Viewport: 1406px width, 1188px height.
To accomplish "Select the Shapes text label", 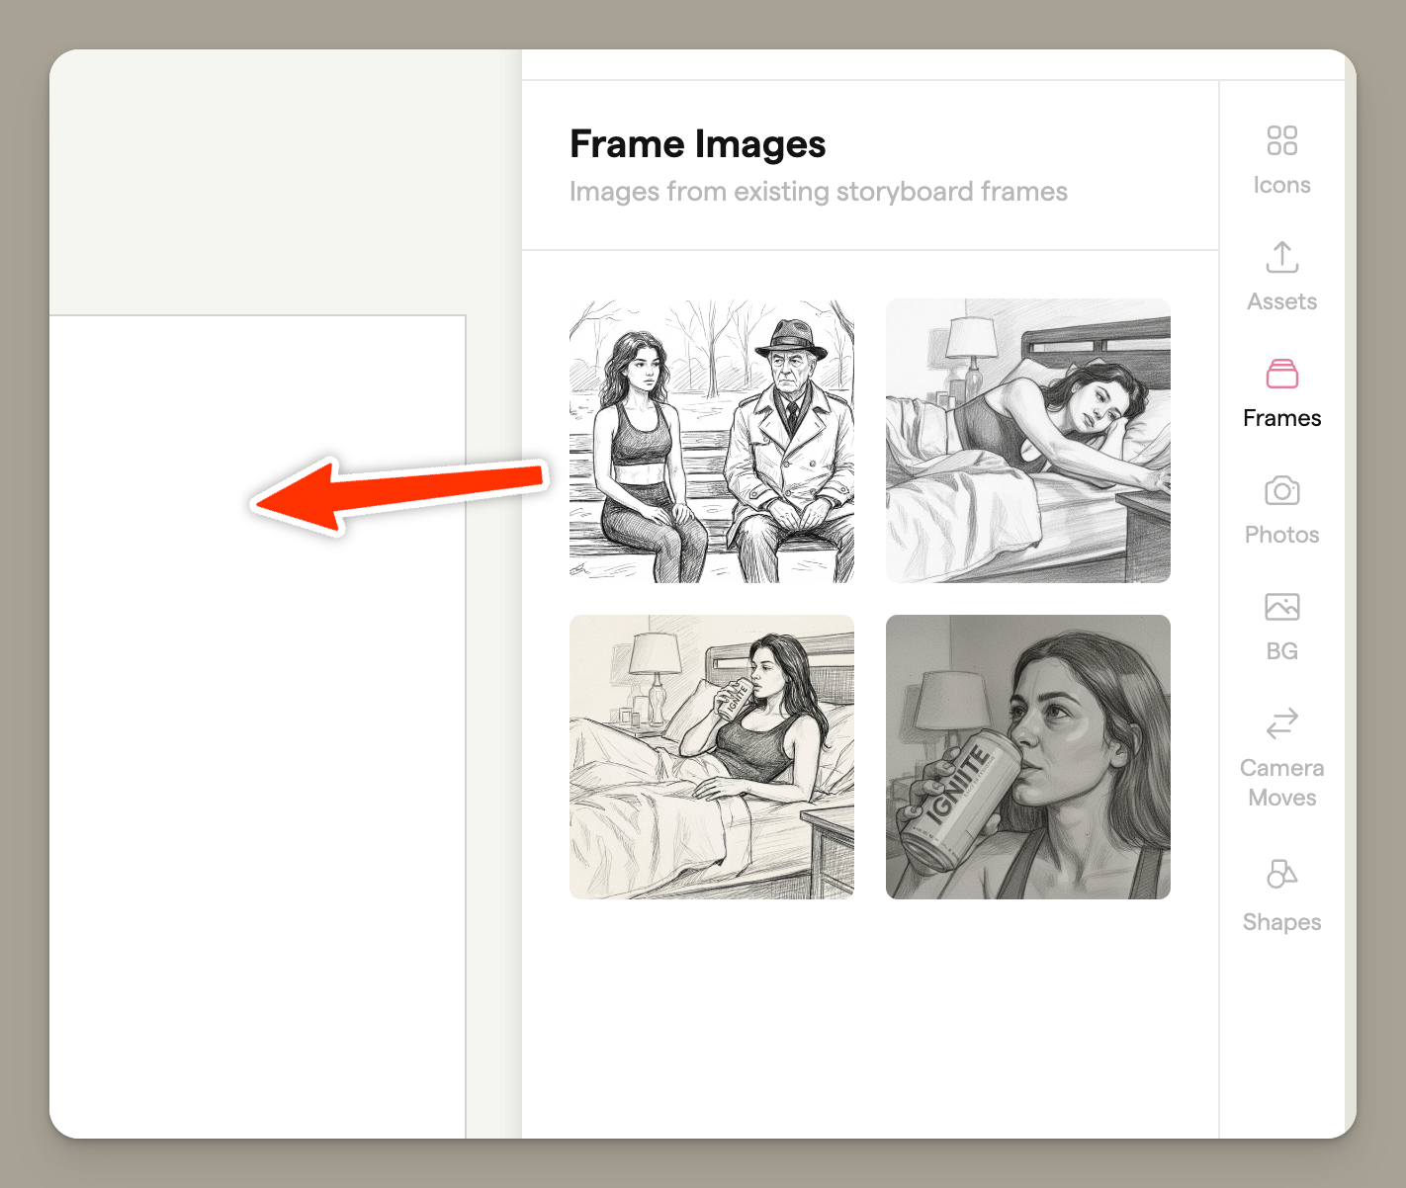I will 1281,922.
